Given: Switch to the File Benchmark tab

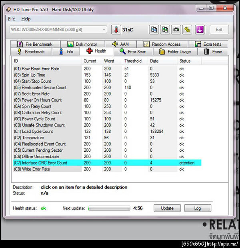Looking at the screenshot, I should point(35,44).
